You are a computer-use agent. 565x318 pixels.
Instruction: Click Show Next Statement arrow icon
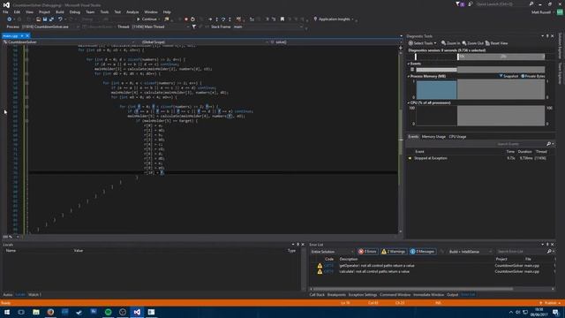(x=210, y=19)
